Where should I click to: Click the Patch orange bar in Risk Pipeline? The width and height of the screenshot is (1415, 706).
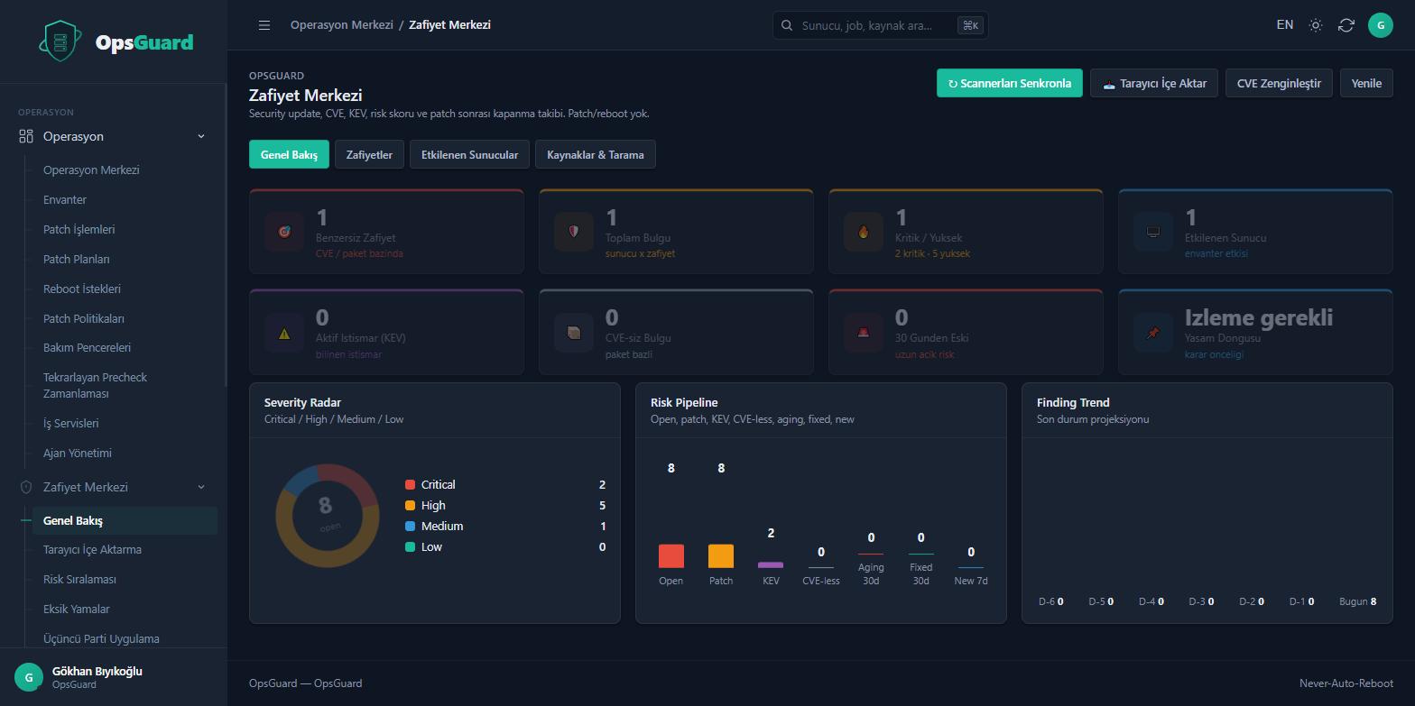[721, 555]
